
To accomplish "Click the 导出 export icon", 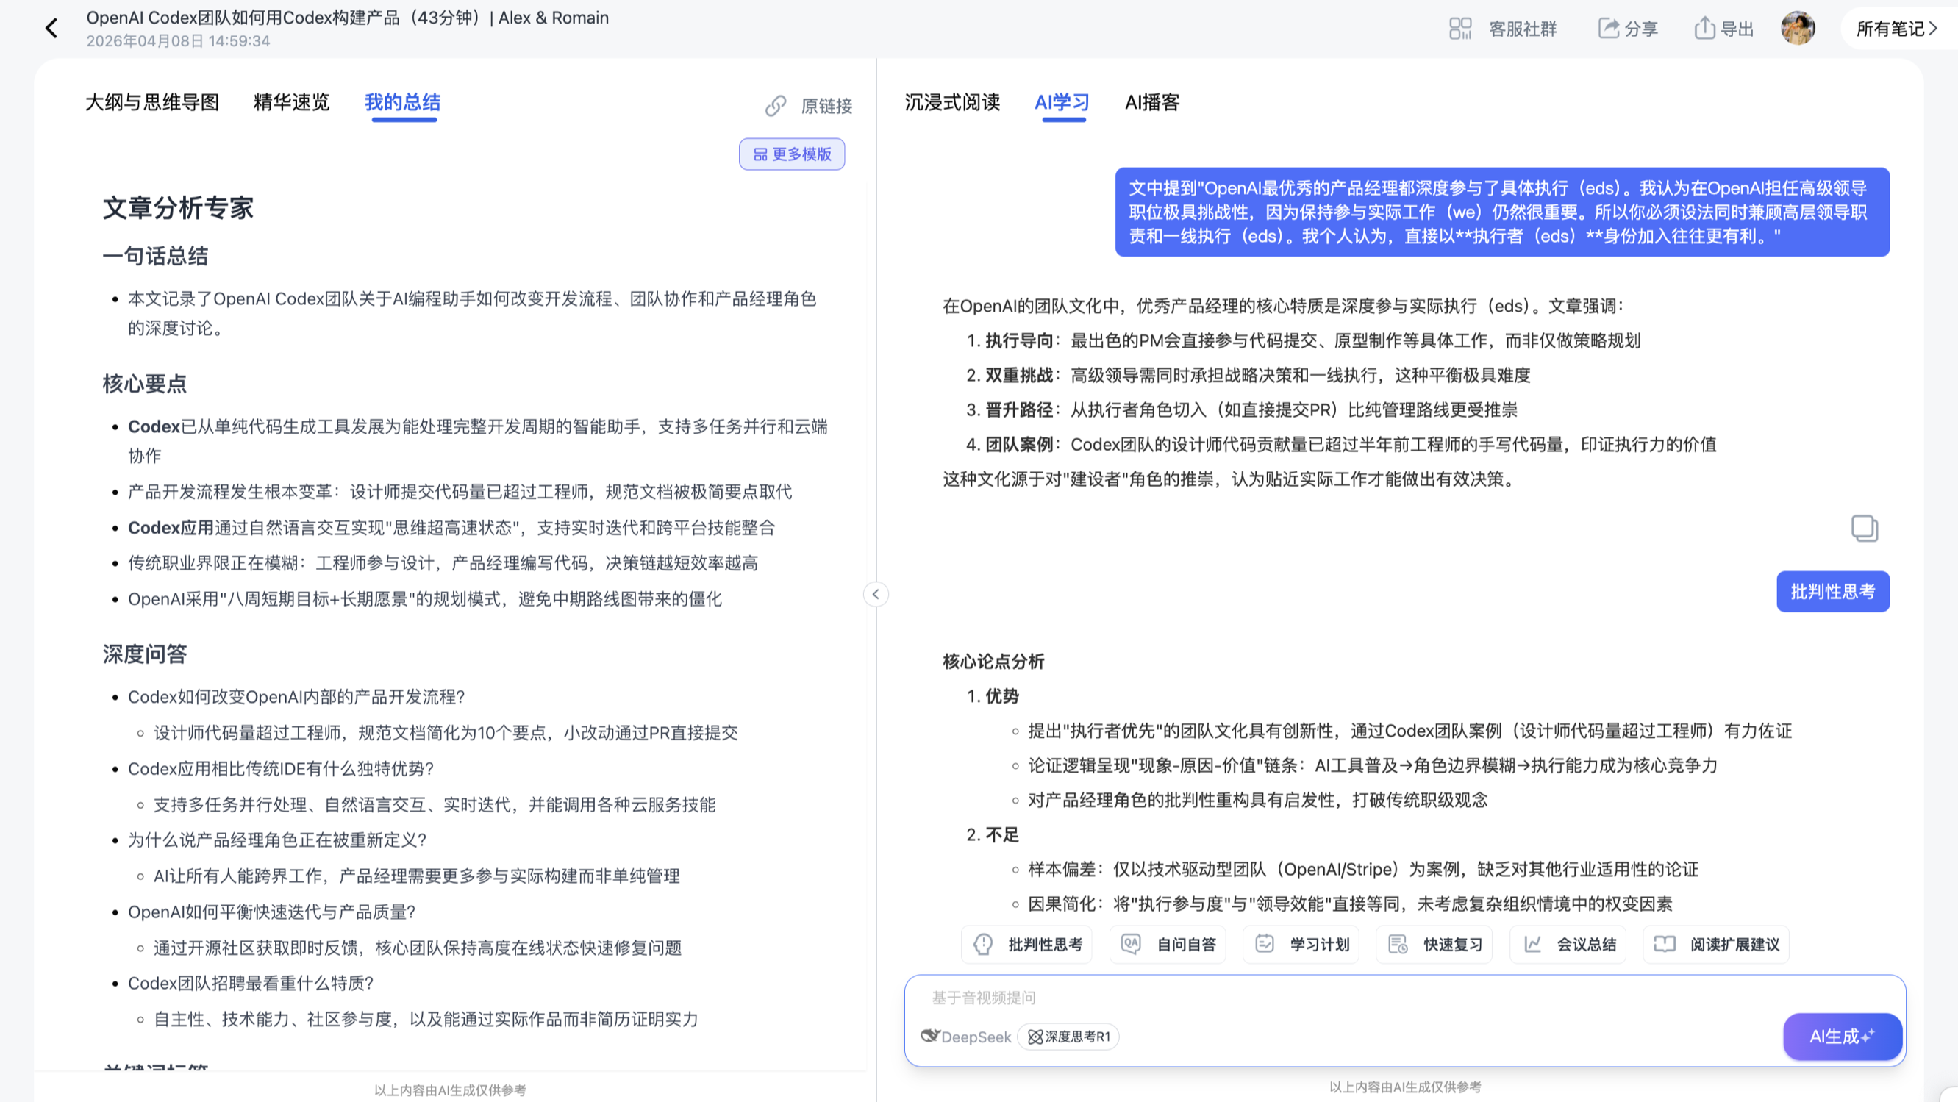I will (x=1704, y=28).
